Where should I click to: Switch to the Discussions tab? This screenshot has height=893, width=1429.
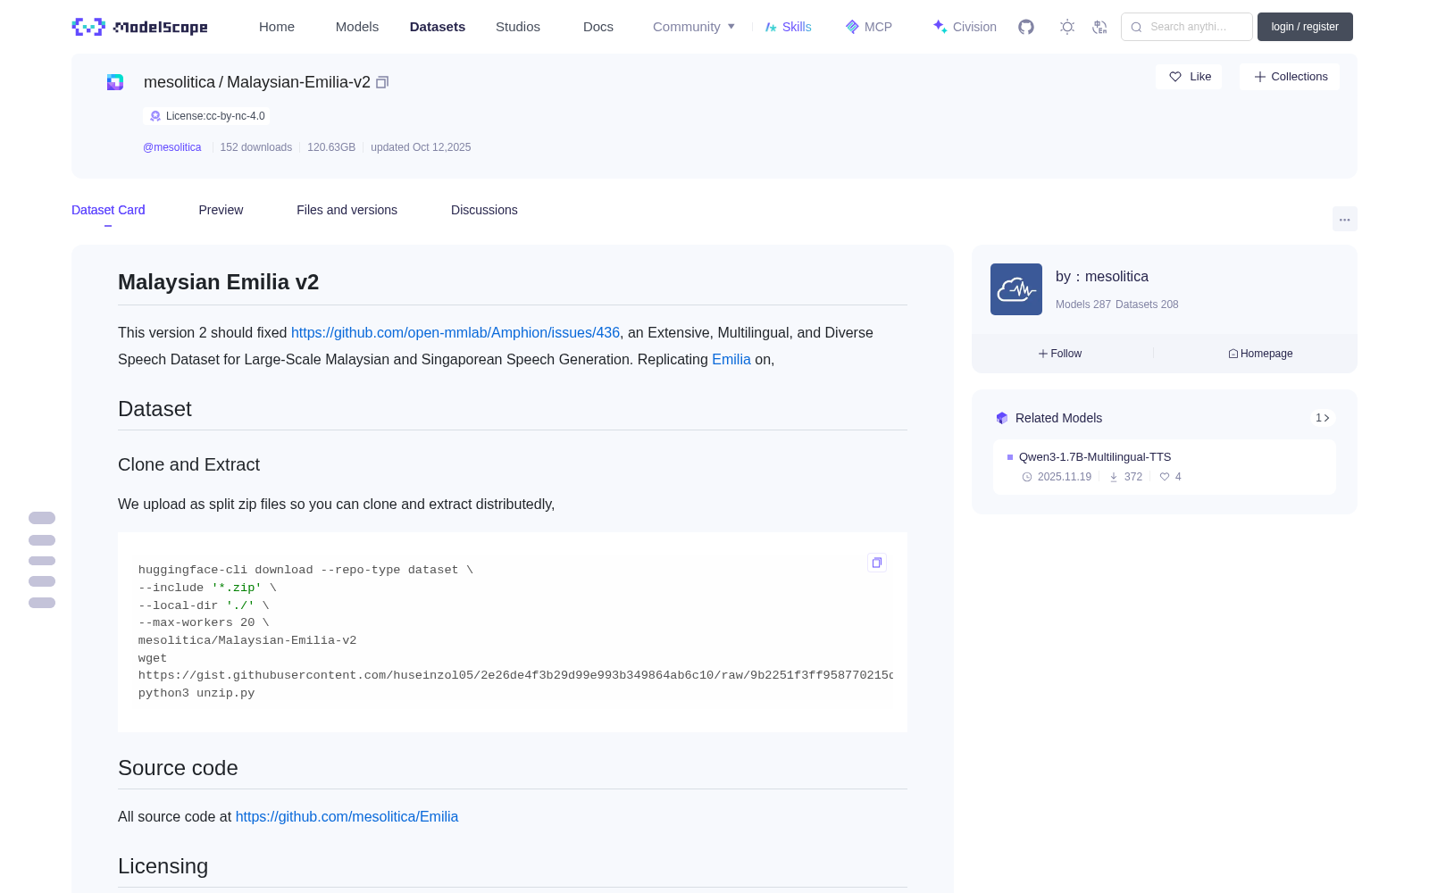pos(484,210)
